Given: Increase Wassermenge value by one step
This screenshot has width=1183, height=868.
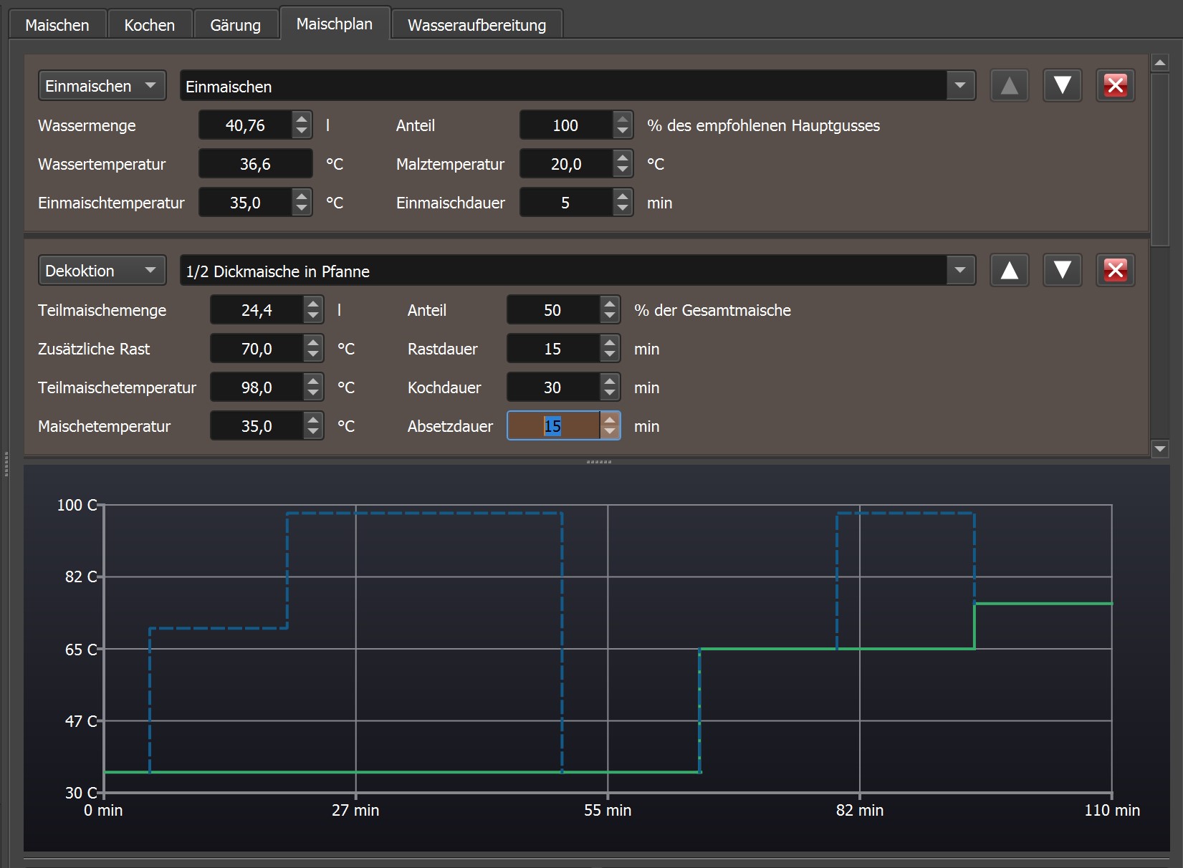Looking at the screenshot, I should [302, 119].
